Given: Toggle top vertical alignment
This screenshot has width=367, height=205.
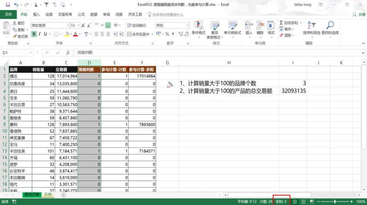Looking at the screenshot, I should coord(96,25).
